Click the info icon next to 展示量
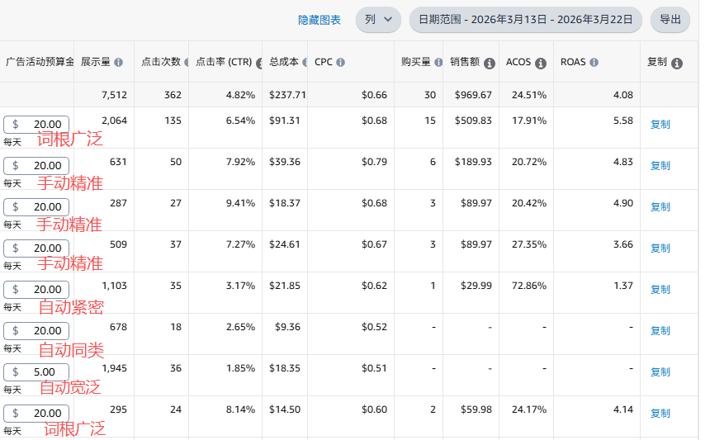 click(x=118, y=63)
